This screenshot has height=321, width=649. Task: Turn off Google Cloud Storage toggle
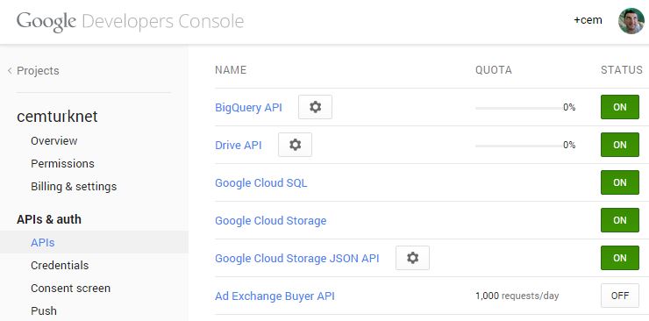click(x=619, y=220)
